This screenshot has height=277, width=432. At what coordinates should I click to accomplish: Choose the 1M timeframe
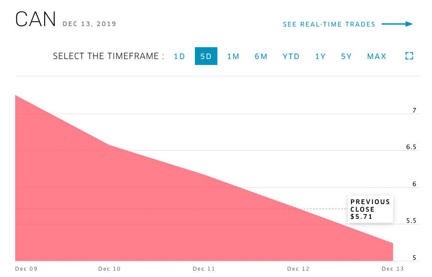point(233,56)
